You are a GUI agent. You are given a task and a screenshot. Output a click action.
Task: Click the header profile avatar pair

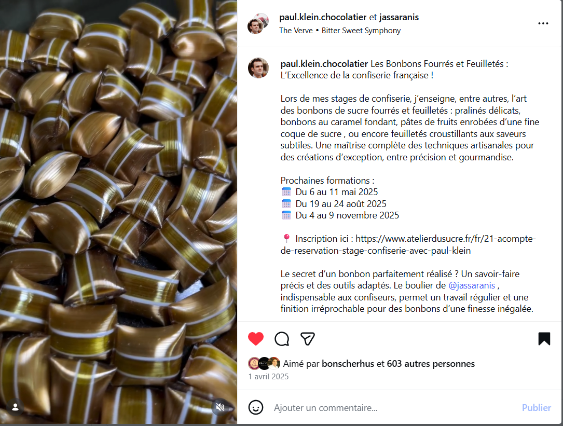(258, 24)
